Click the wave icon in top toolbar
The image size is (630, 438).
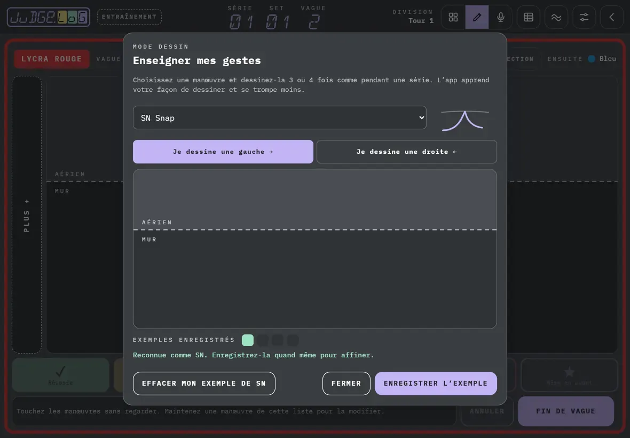556,17
